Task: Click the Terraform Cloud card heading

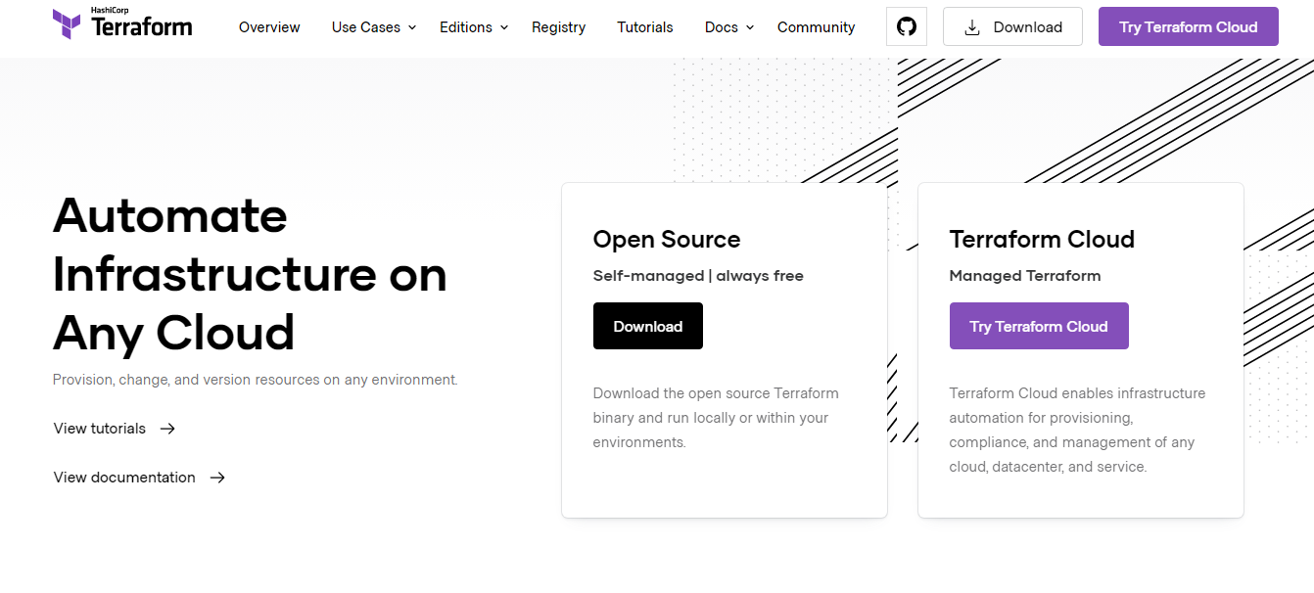Action: click(x=1042, y=240)
